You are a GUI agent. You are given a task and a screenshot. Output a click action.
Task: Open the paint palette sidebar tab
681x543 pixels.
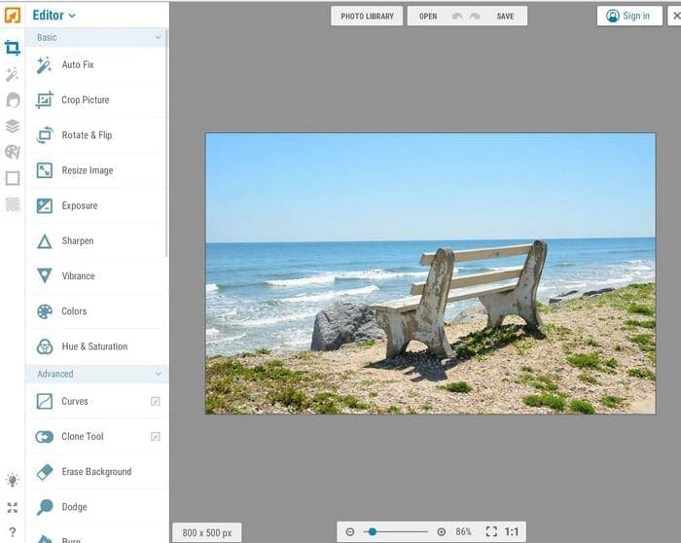13,152
